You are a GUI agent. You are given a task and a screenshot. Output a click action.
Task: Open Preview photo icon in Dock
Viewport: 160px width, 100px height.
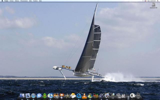pos(107,95)
